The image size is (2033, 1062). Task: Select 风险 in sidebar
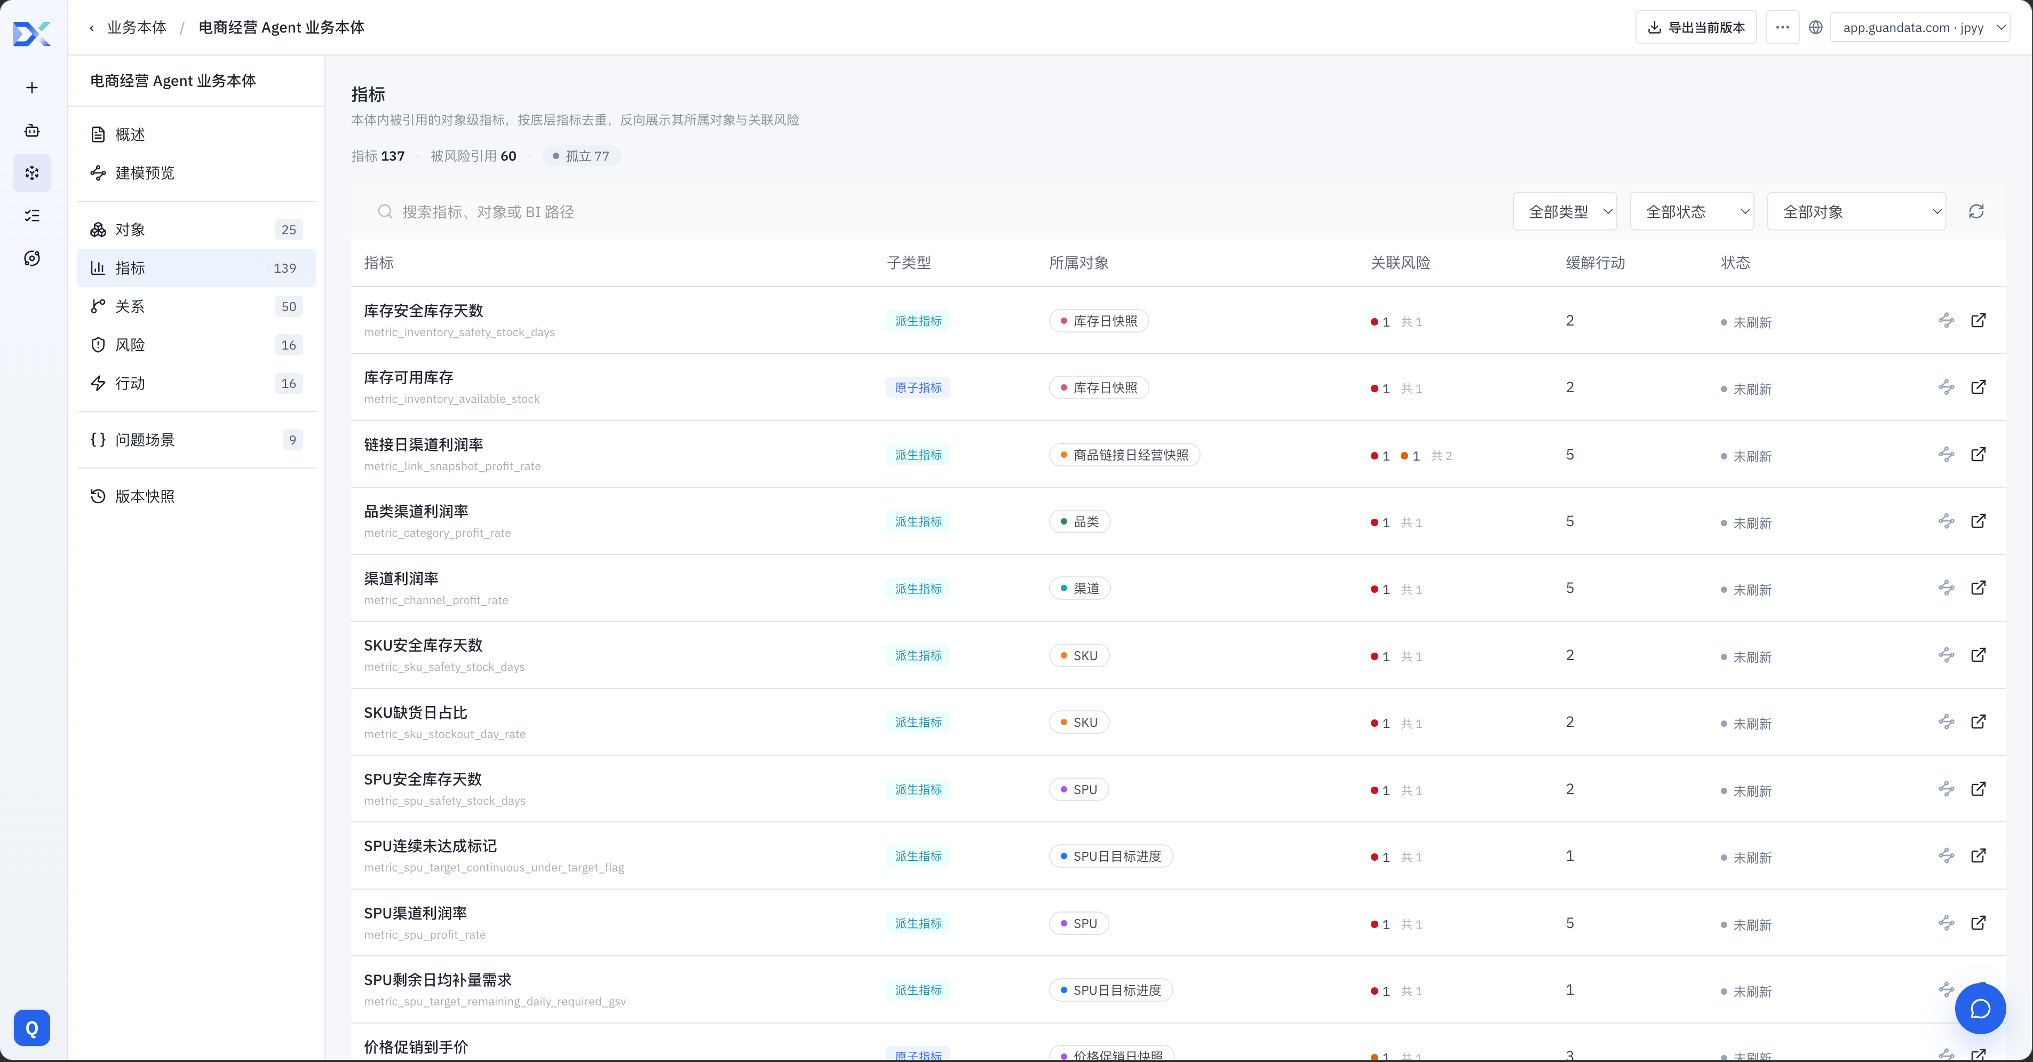[196, 345]
